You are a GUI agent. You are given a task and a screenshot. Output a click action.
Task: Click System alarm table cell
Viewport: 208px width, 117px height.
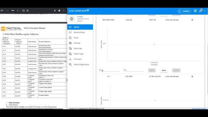click(x=53, y=96)
